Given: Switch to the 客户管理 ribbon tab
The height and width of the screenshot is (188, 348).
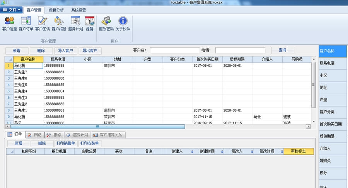Looking at the screenshot, I should 34,10.
